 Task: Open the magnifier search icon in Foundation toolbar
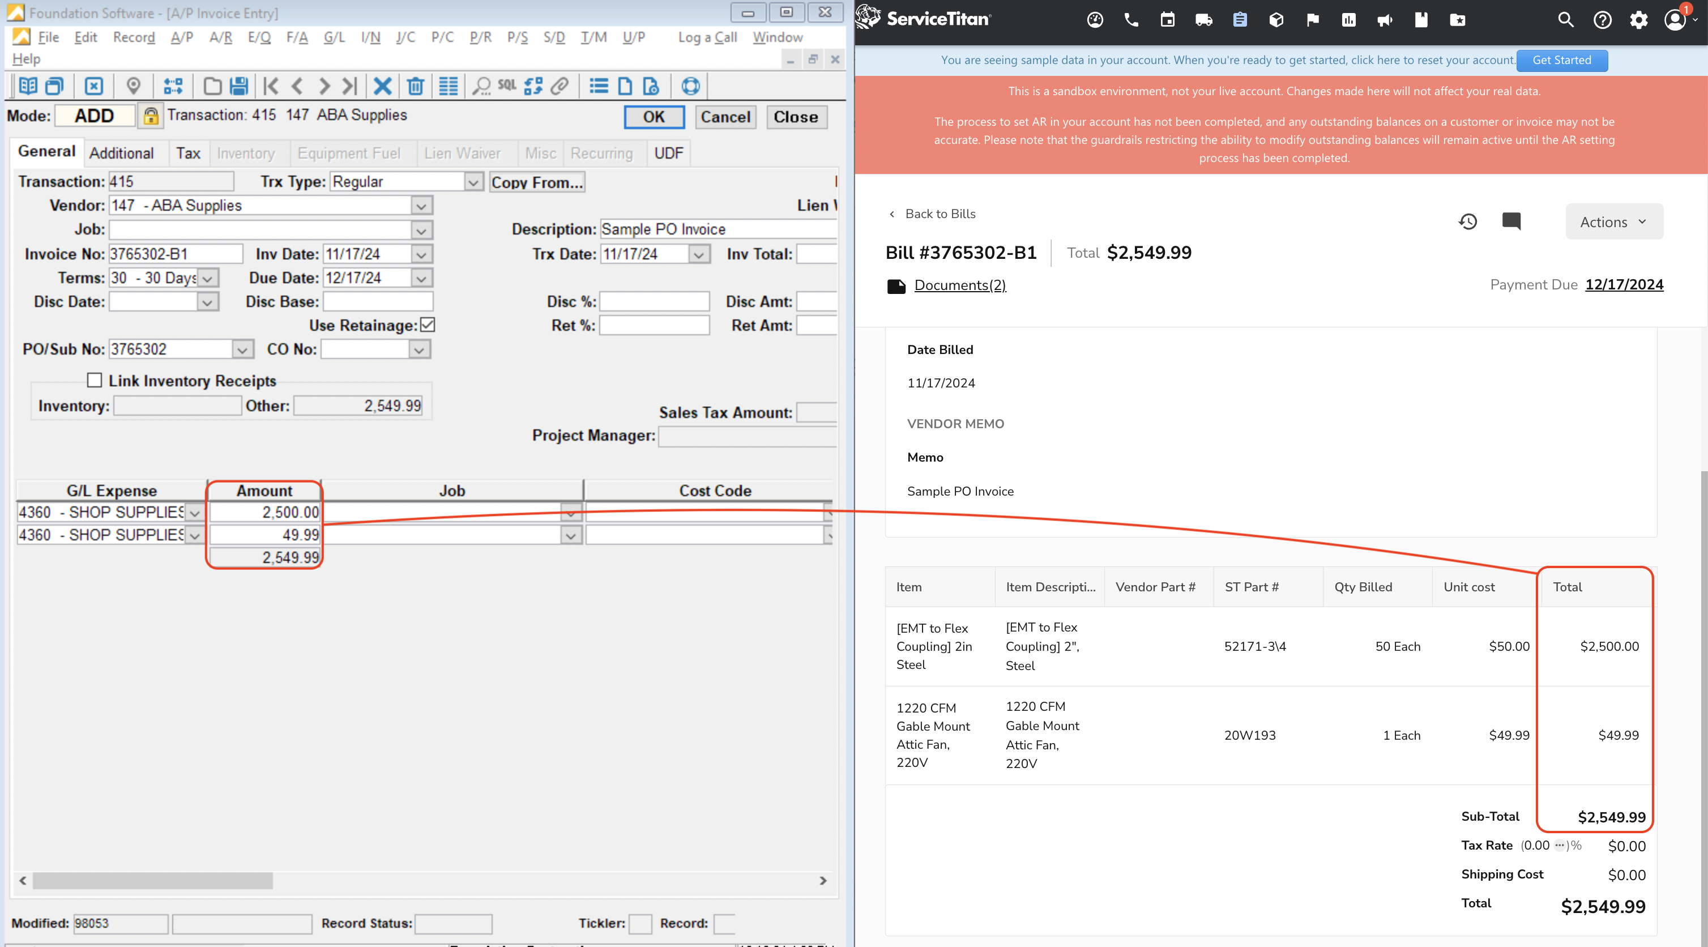pos(481,86)
